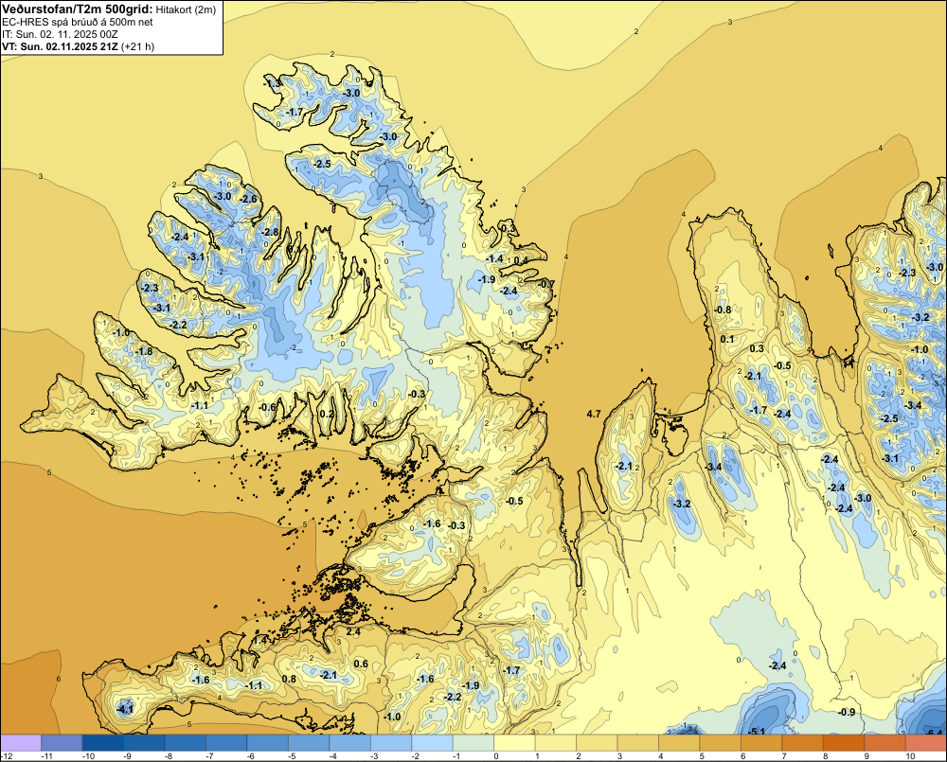
Task: Select the dark blue legend swatch between -10 and -9
Action: coord(102,742)
